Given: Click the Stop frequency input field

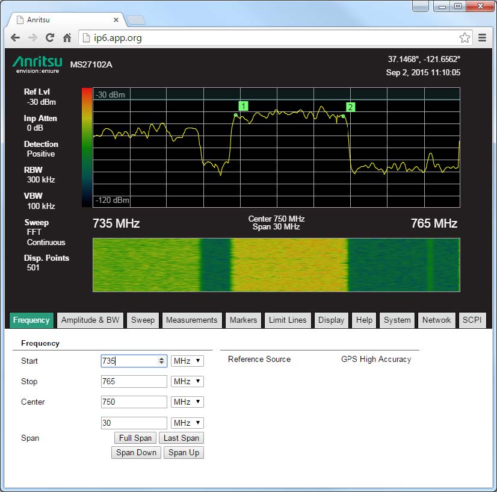Looking at the screenshot, I should click(134, 382).
